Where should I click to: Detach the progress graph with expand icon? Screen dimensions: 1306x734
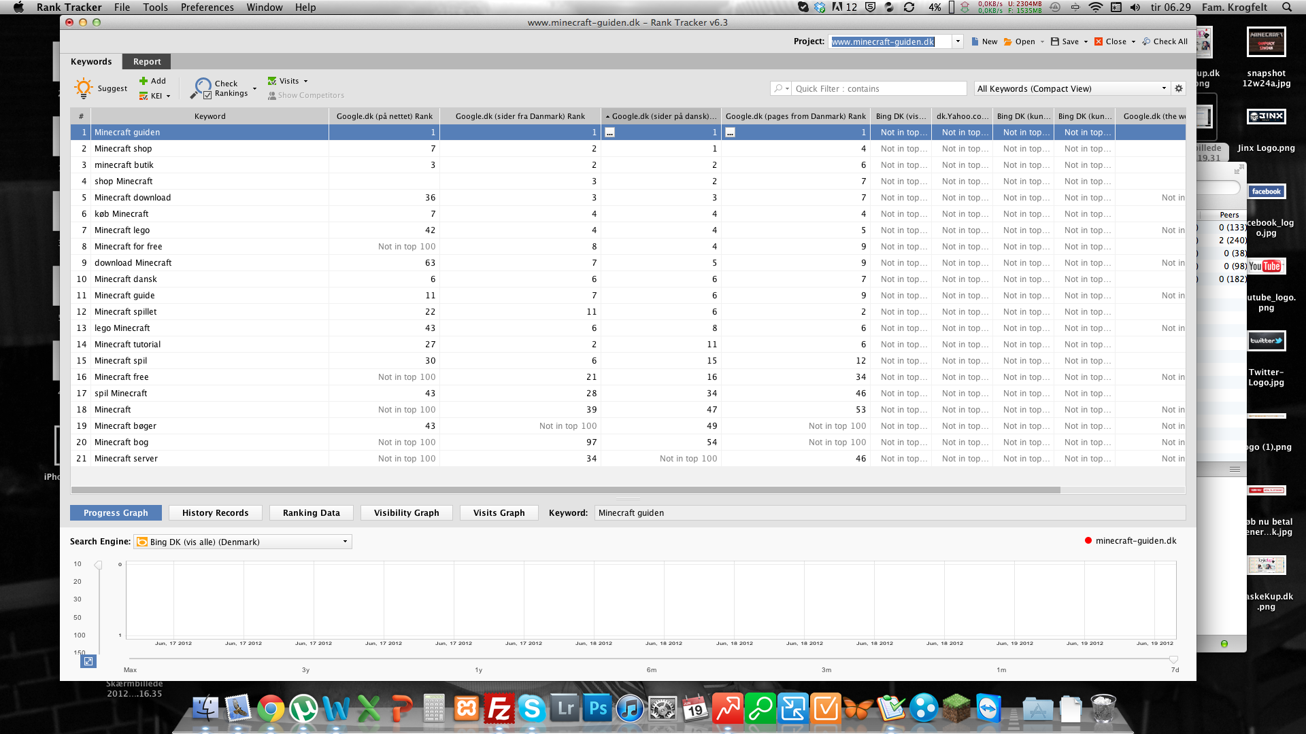pos(88,661)
